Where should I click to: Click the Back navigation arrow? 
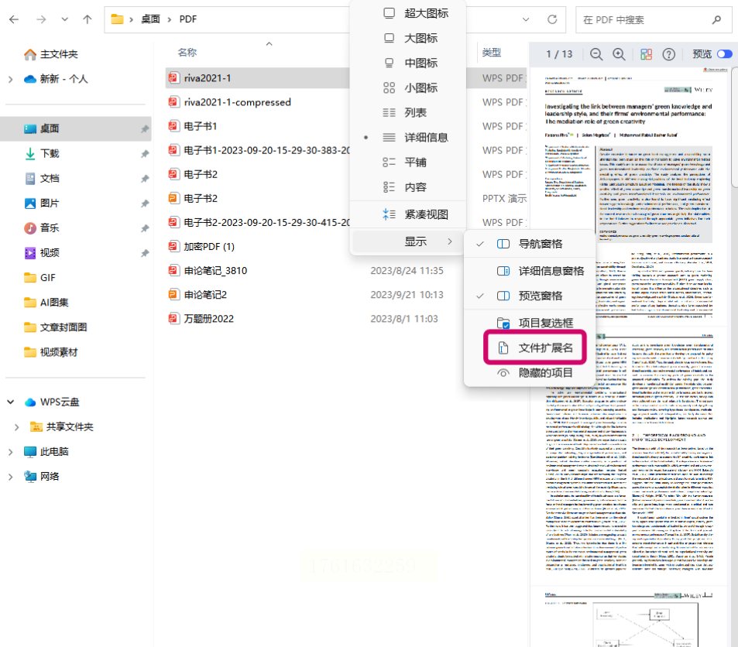pos(14,19)
